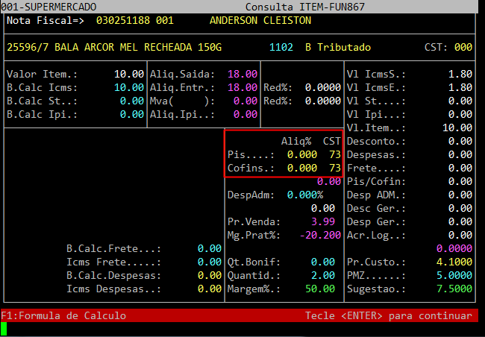This screenshot has width=485, height=337.
Task: Click the name ANDERSON CLEISTON
Action: pyautogui.click(x=260, y=21)
